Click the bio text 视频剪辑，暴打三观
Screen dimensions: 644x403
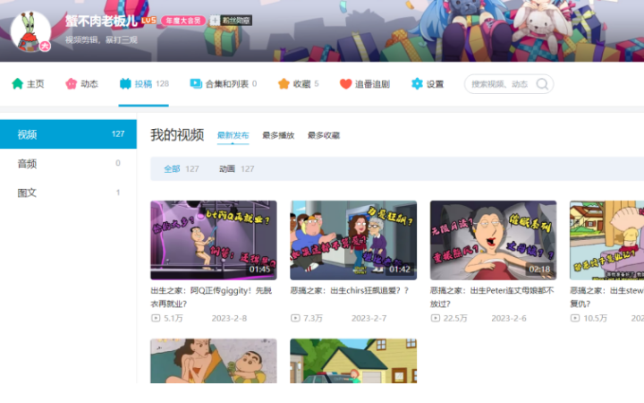pos(101,40)
